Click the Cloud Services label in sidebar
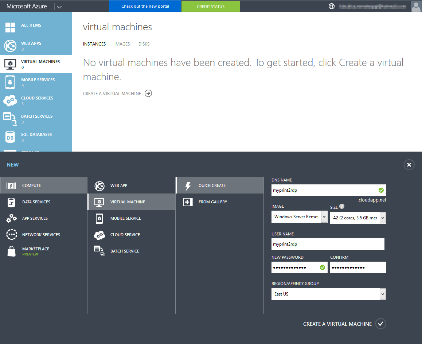This screenshot has width=422, height=344. (x=37, y=98)
